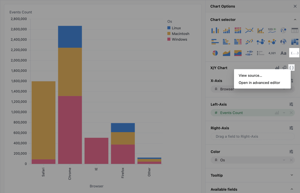Image resolution: width=300 pixels, height=193 pixels.
Task: Close the Chart Options panel
Action: point(295,6)
